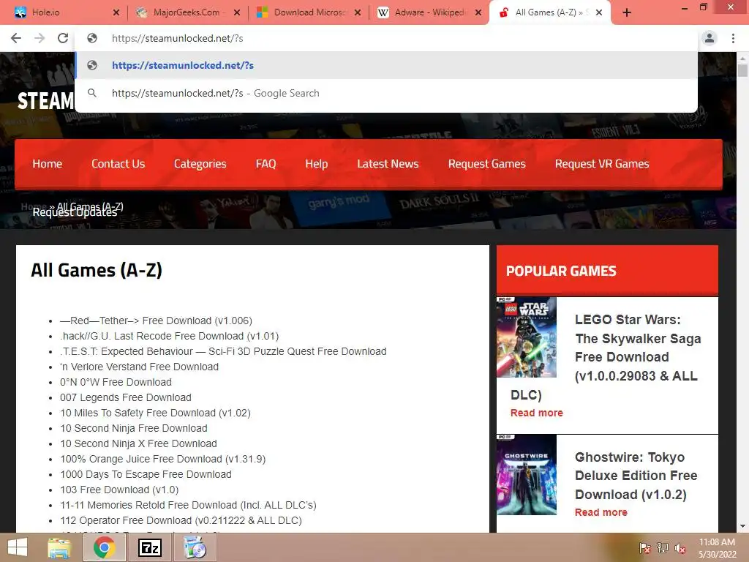Open Request VR Games in nav bar

click(x=602, y=164)
